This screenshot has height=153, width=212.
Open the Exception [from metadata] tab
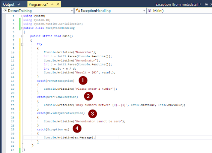coord(177,4)
